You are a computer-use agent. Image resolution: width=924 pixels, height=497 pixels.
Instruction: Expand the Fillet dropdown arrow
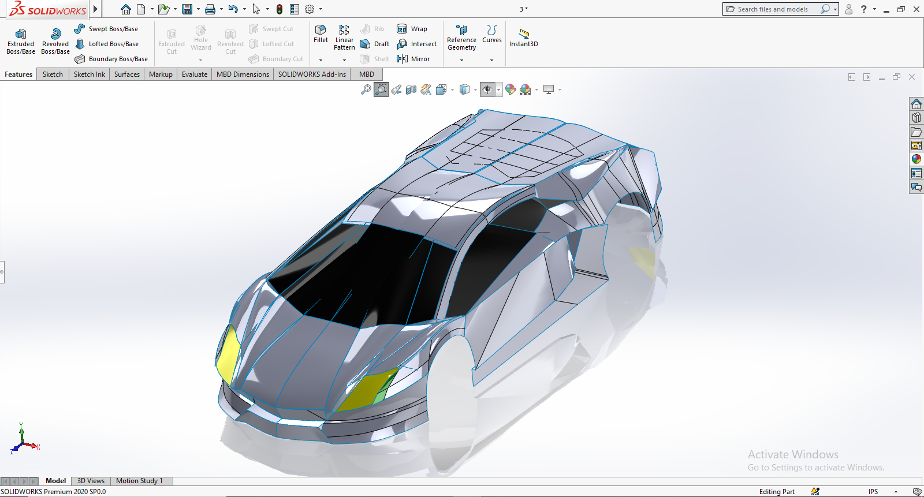click(x=321, y=60)
